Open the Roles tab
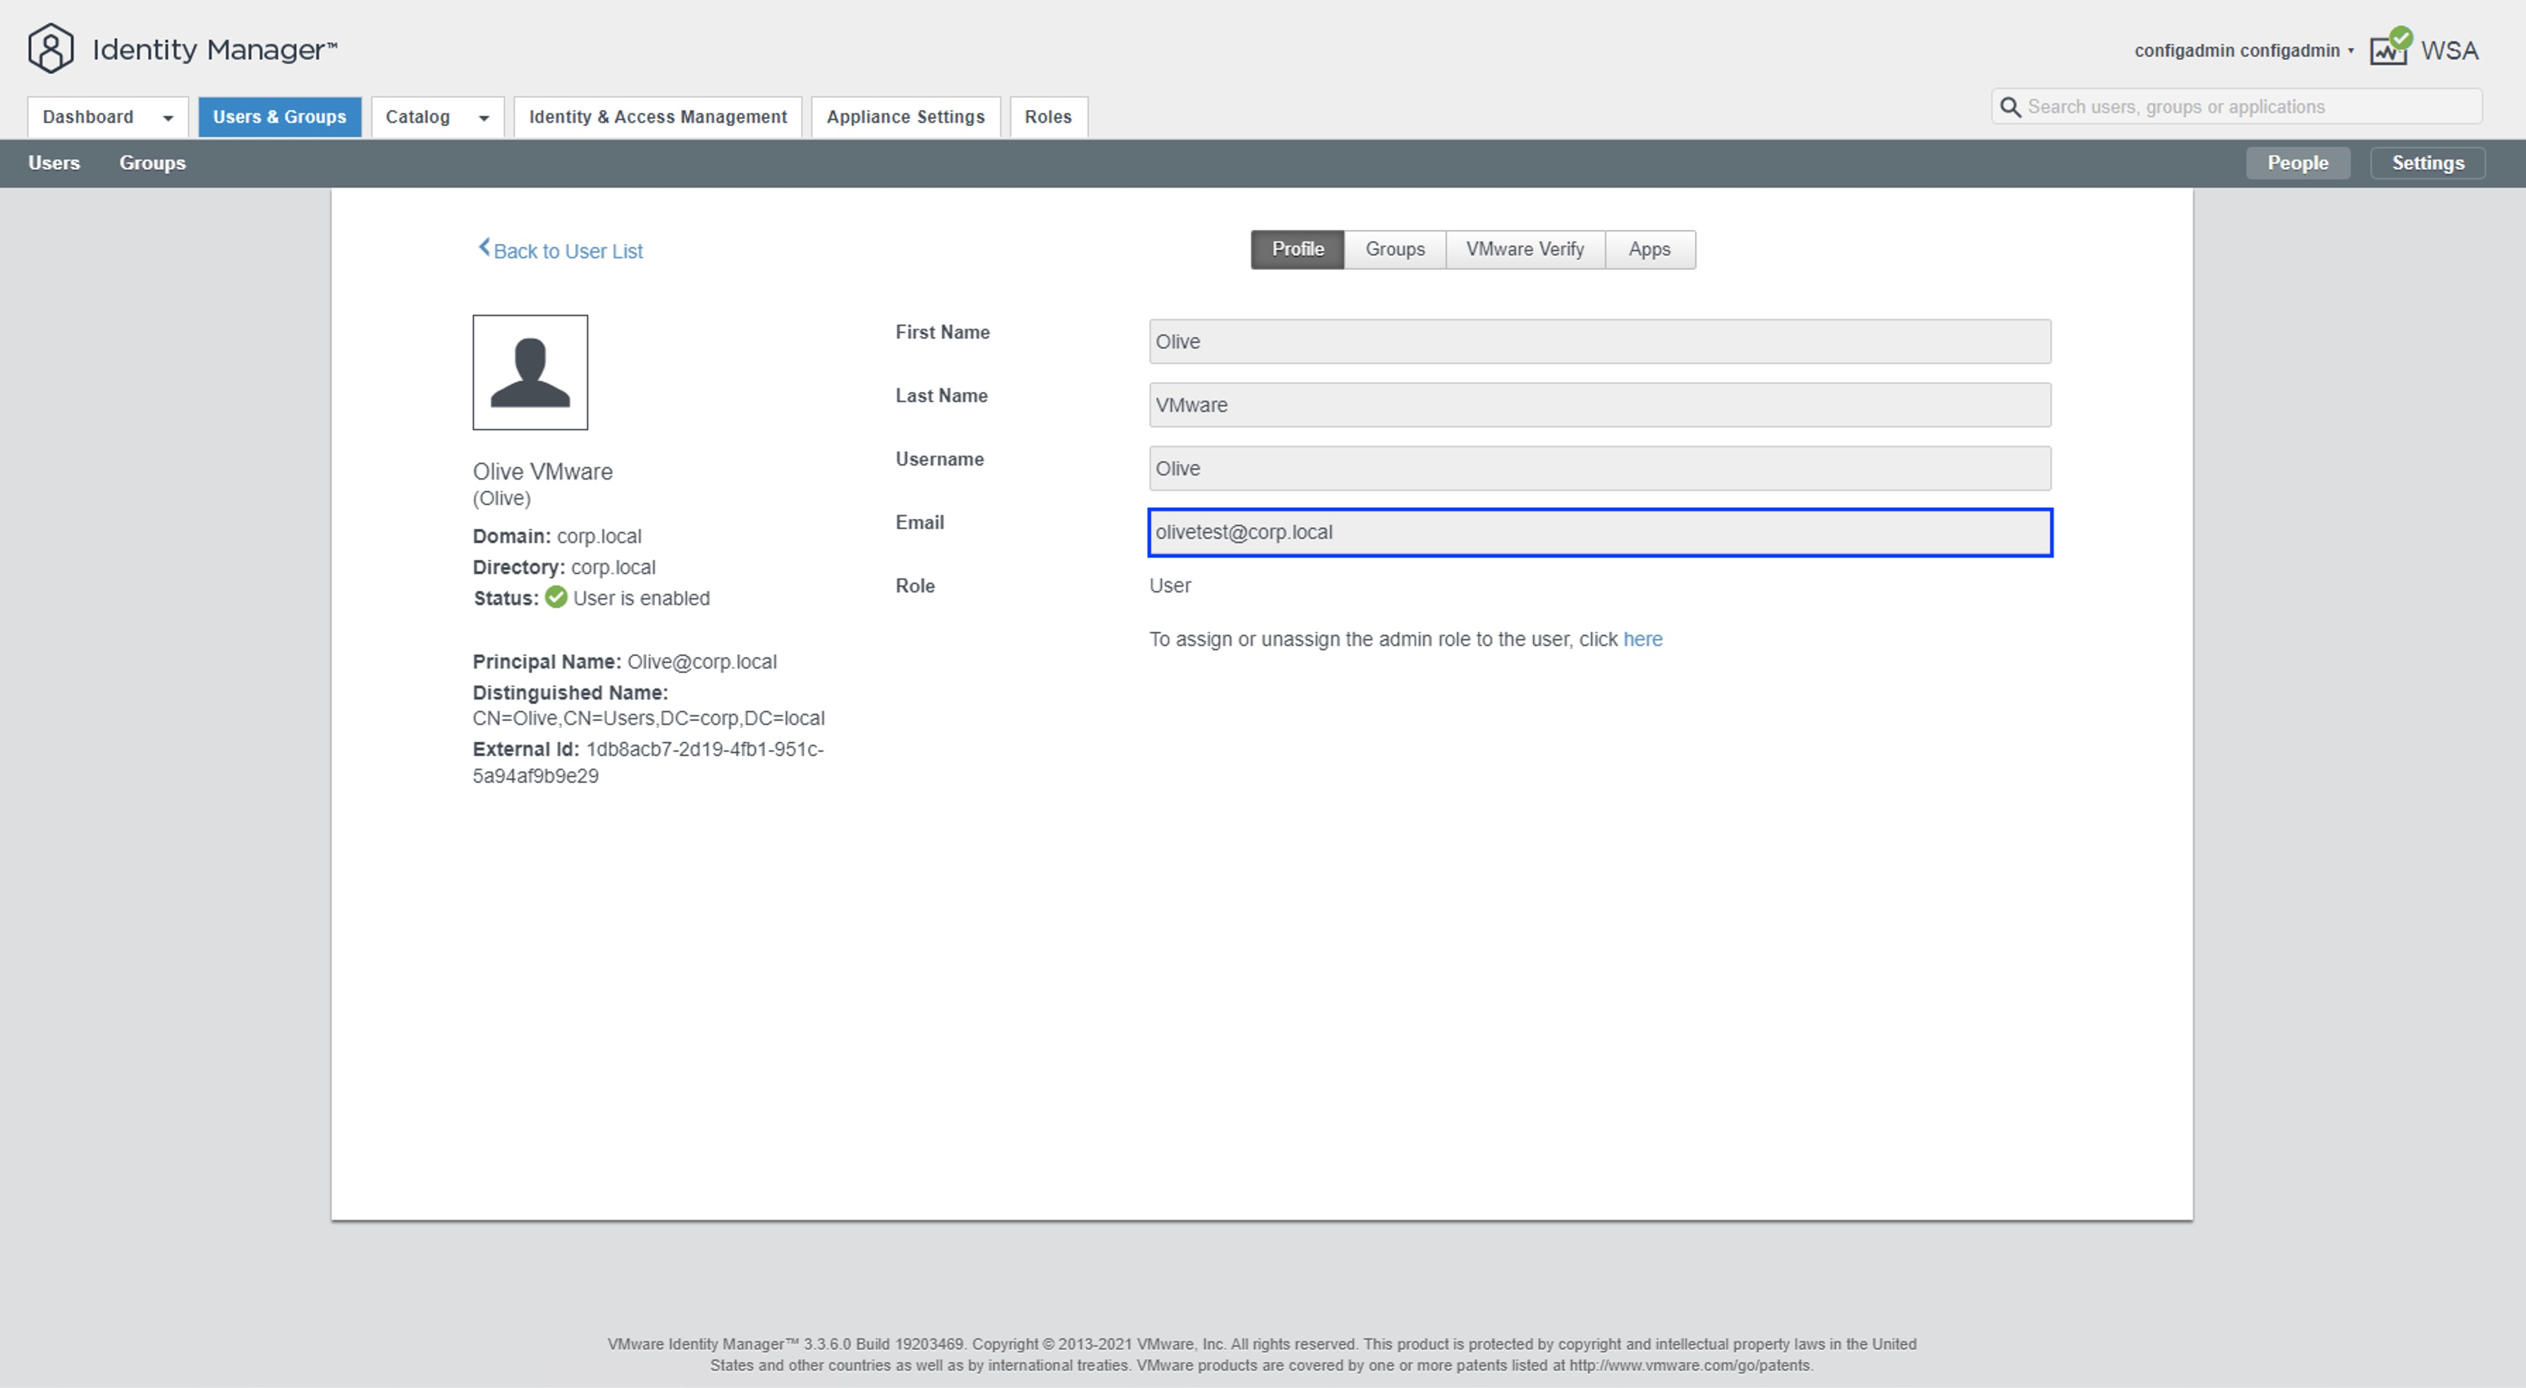 pos(1047,117)
